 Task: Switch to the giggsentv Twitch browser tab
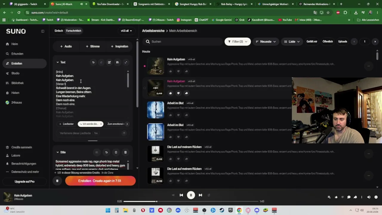(x=27, y=4)
